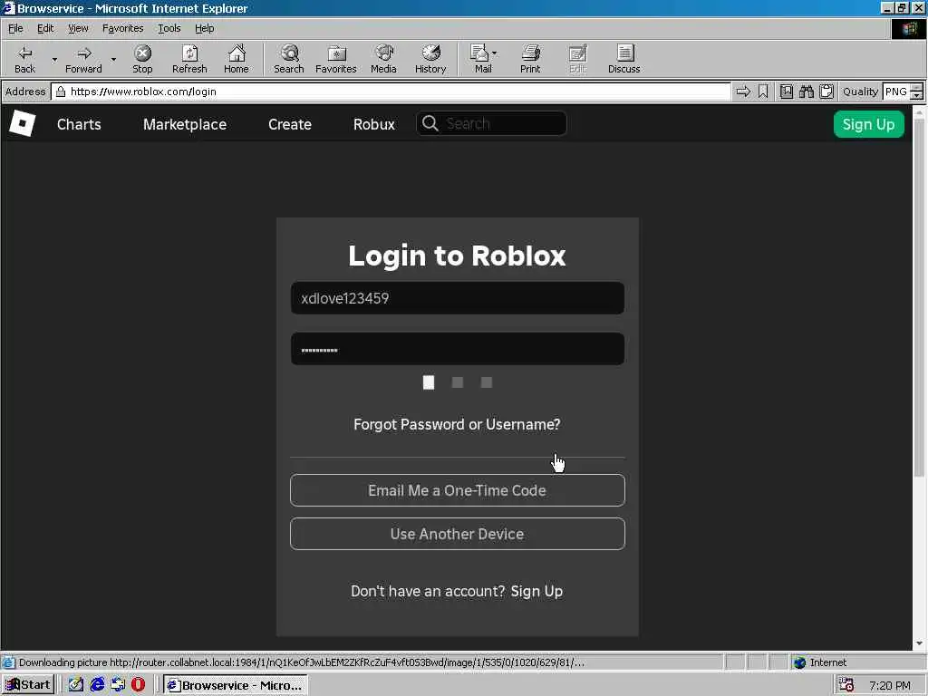Click the scrollbar down arrow
This screenshot has height=696, width=928.
tap(919, 643)
